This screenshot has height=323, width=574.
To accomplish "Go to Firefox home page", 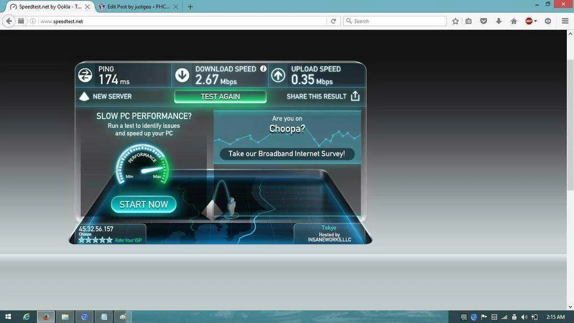I will click(514, 21).
